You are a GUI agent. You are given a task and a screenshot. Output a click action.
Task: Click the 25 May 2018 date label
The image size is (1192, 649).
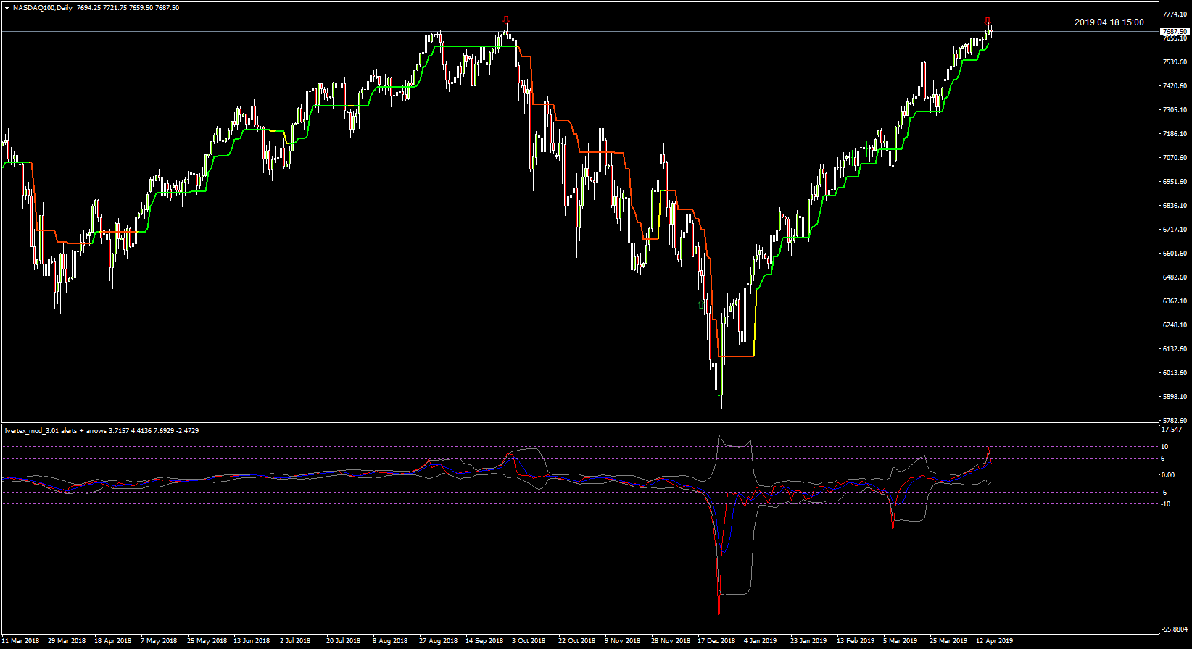click(207, 641)
